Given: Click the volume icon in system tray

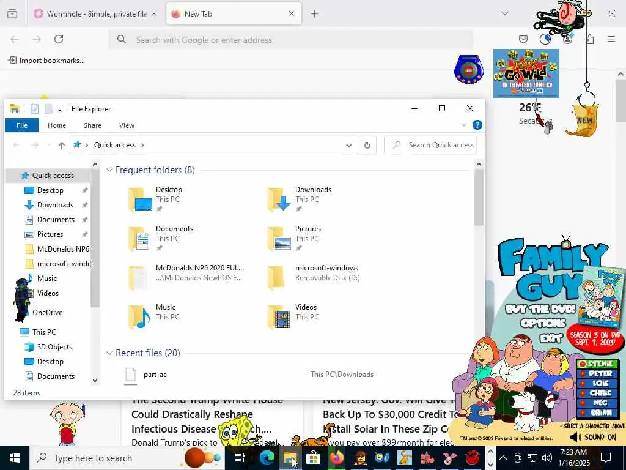Looking at the screenshot, I should click(547, 458).
